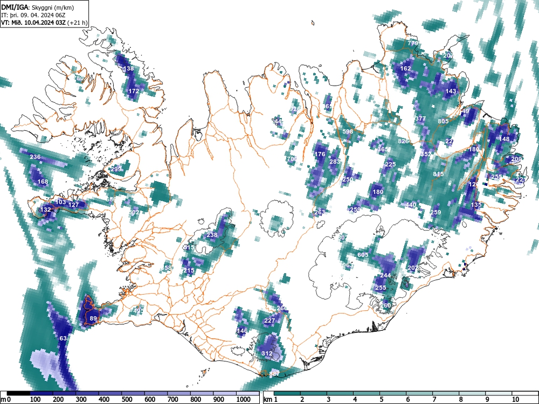Click the visibility value 236 off the west coast

[35, 157]
